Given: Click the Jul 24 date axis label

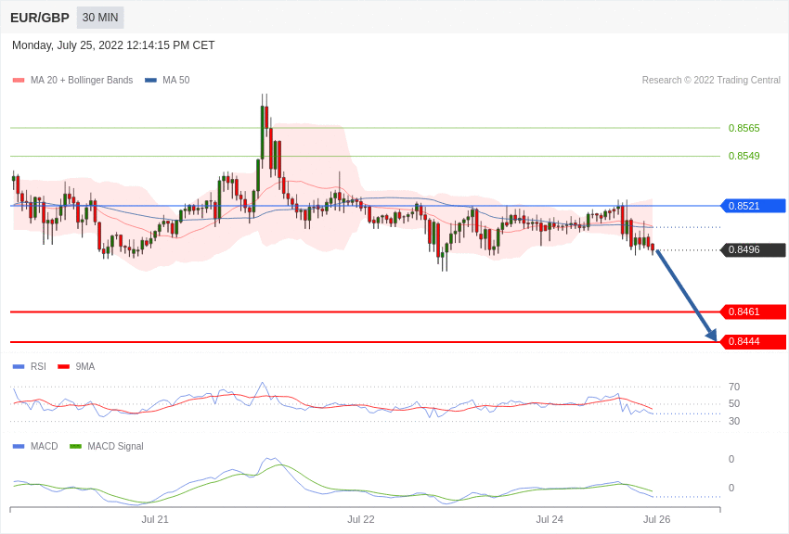Looking at the screenshot, I should tap(550, 519).
